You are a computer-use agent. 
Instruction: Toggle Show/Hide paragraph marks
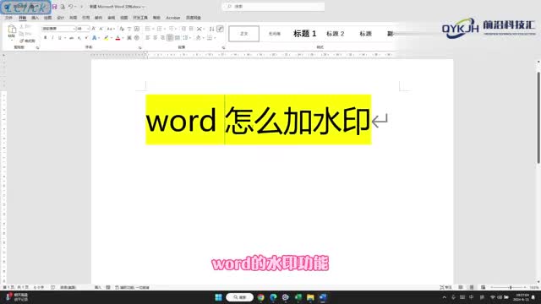[x=220, y=29]
